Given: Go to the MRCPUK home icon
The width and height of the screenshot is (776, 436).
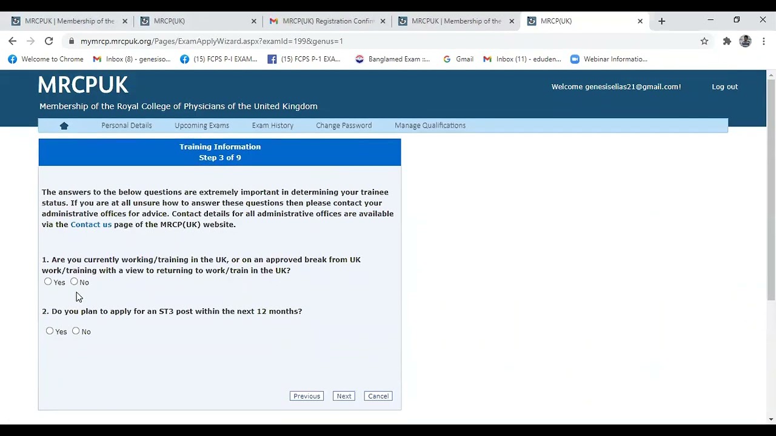Looking at the screenshot, I should pos(64,125).
